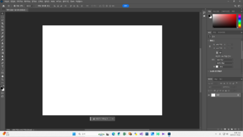Click the trash icon in Layers panel
Viewport: 243px width, 137px height.
coord(239,129)
